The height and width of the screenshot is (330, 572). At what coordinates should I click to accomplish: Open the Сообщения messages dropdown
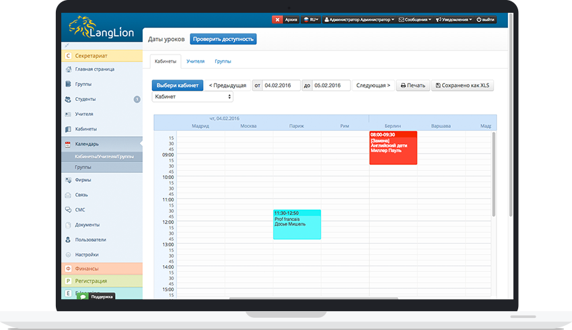coord(415,20)
